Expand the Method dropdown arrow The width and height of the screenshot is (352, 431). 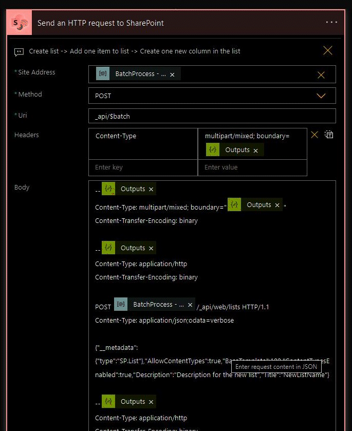321,96
